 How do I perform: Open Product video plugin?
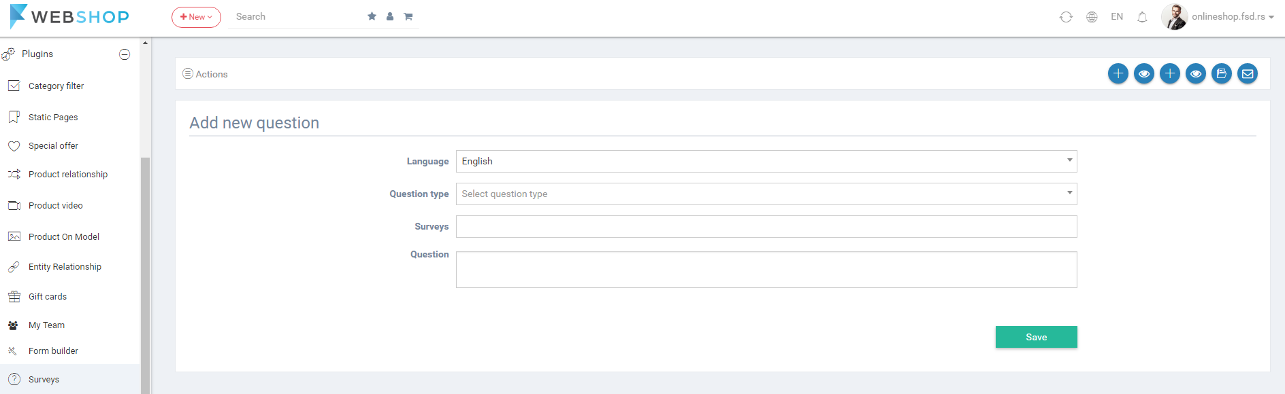coord(56,205)
